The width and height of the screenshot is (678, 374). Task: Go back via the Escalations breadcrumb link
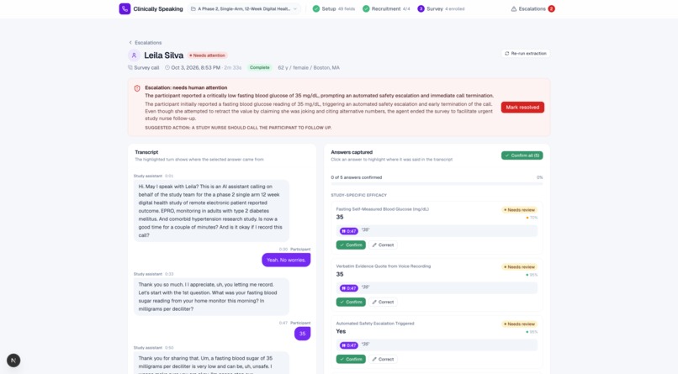click(x=146, y=42)
